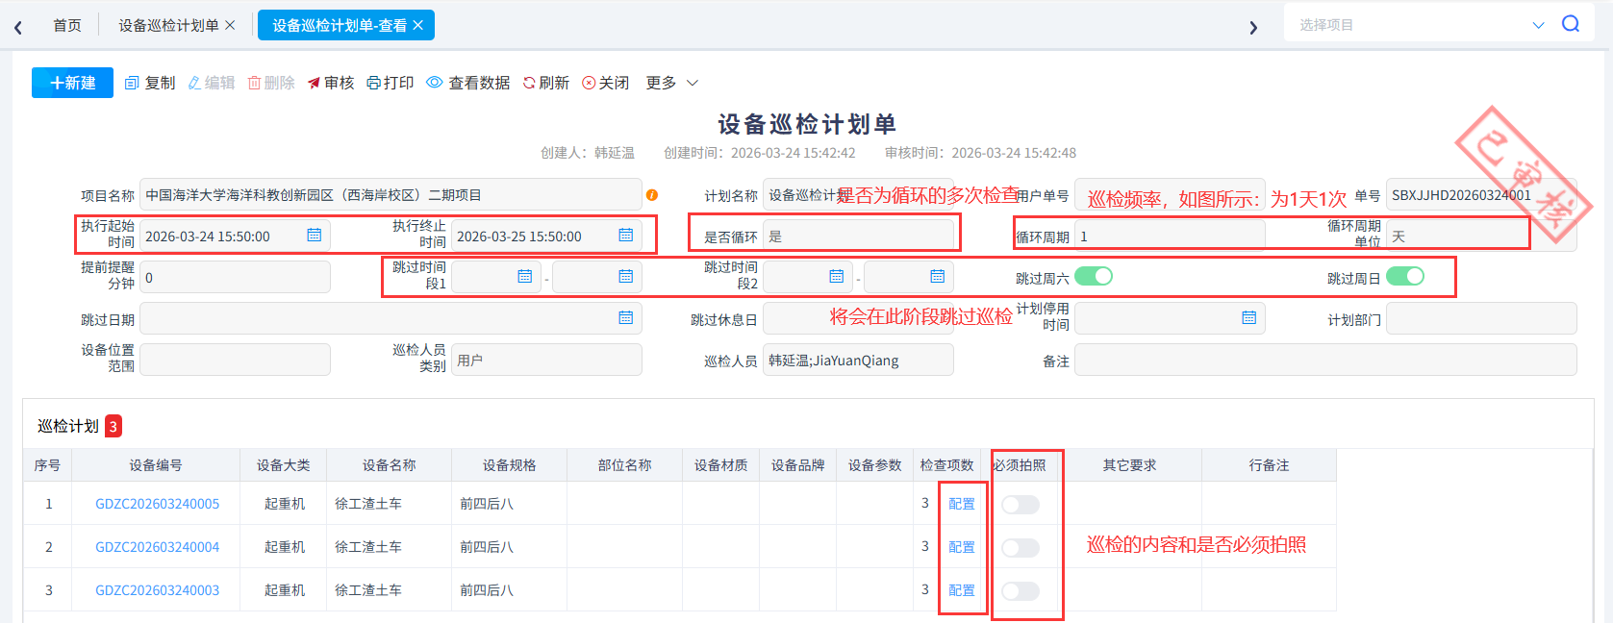This screenshot has height=623, width=1613.
Task: Toggle 必须拍照 for row GDZC202603240004
Action: click(x=1021, y=548)
